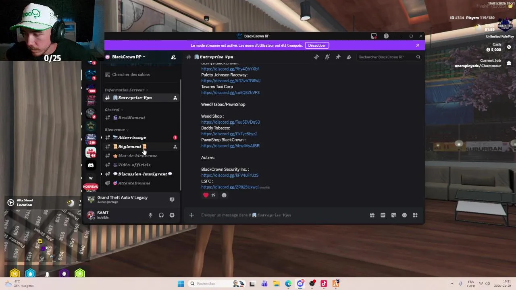Open the BestMoment channel
This screenshot has height=290, width=516.
click(x=141, y=118)
